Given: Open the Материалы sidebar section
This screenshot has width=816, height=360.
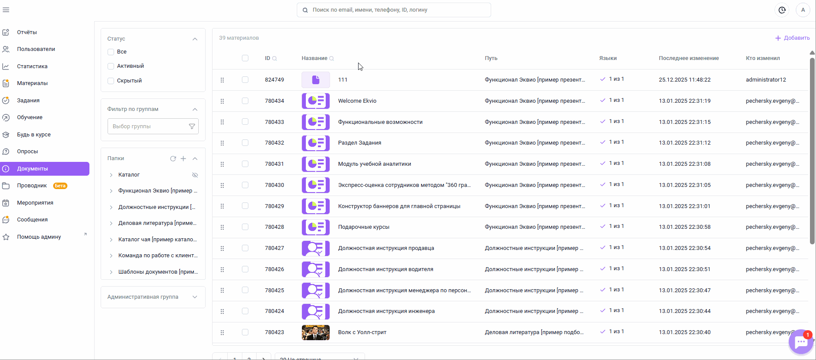Looking at the screenshot, I should [x=32, y=83].
